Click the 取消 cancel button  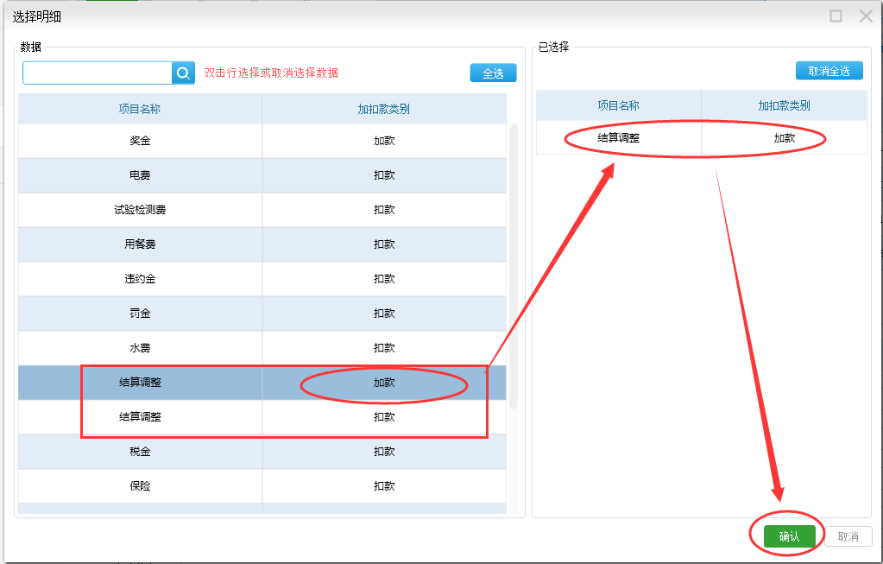[848, 536]
